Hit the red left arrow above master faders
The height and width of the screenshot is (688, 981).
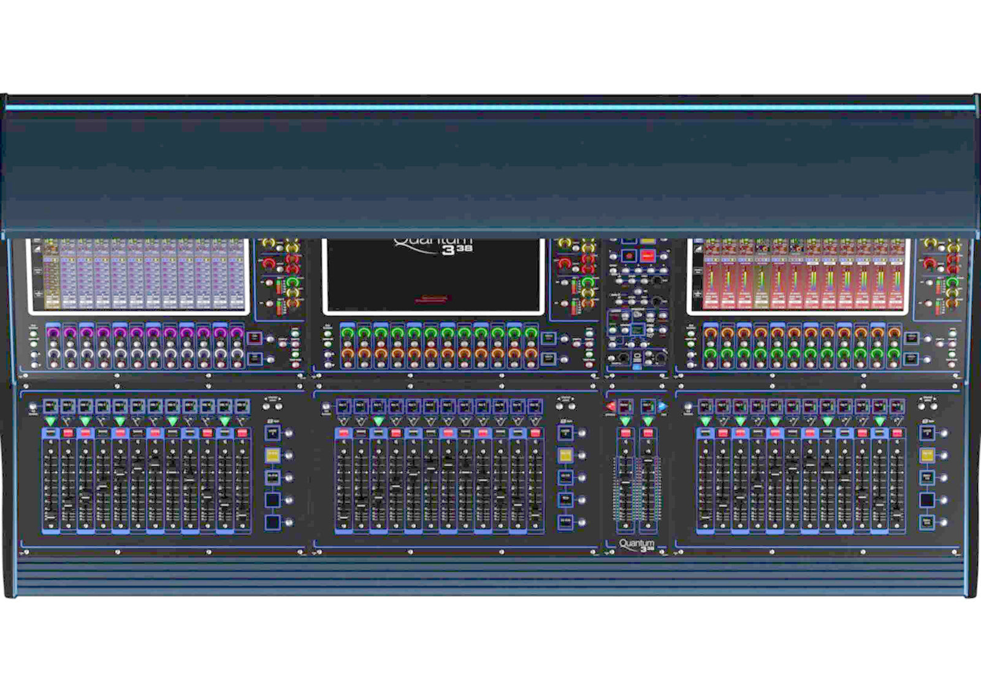click(x=611, y=406)
